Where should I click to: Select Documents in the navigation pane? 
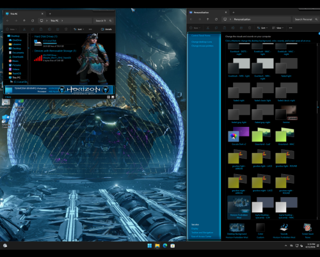coord(17,52)
